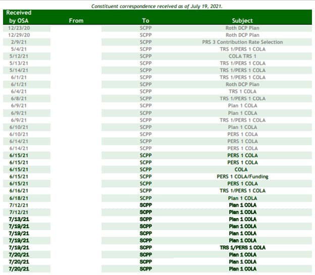The height and width of the screenshot is (275, 315).
Task: Click the 12/29/20 date cell
Action: (x=19, y=35)
